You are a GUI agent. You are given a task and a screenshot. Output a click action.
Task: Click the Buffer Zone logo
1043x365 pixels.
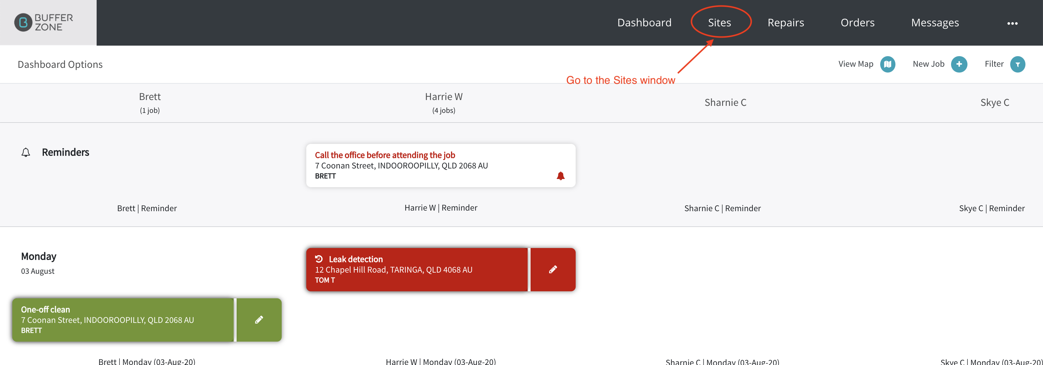point(44,22)
